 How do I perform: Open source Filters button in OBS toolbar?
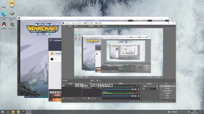(x=99, y=81)
